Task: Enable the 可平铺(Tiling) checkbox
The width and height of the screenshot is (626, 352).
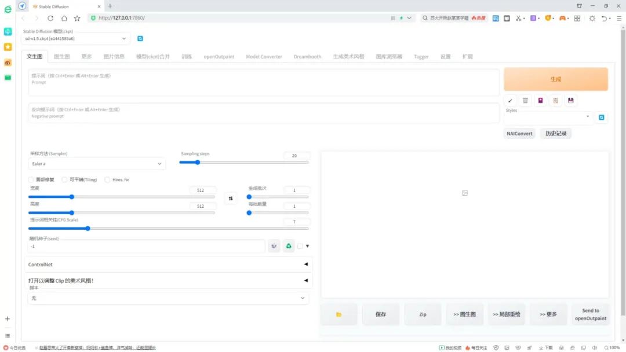Action: click(64, 180)
